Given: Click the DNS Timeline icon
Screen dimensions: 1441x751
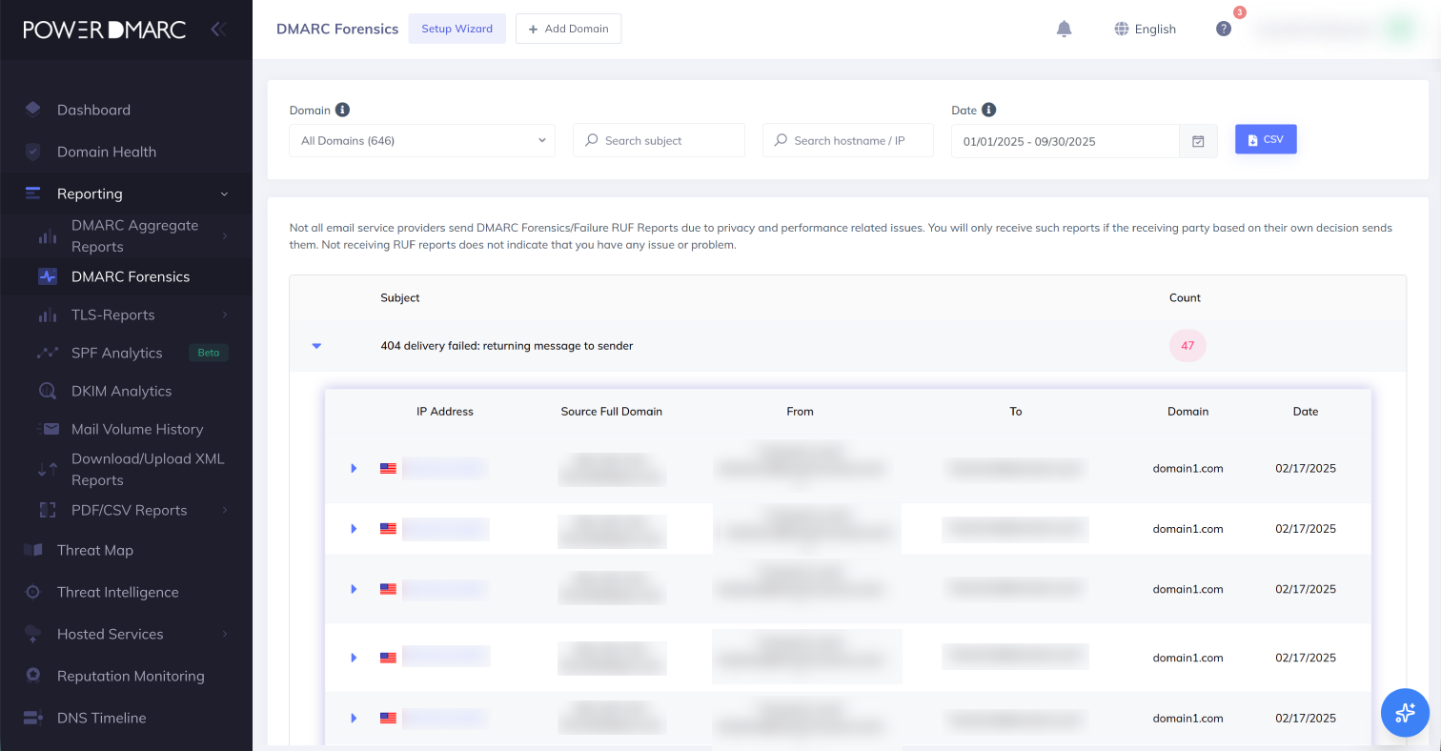Looking at the screenshot, I should point(33,718).
